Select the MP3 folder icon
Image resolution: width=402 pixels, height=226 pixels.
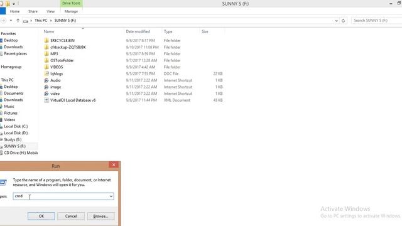pyautogui.click(x=46, y=54)
